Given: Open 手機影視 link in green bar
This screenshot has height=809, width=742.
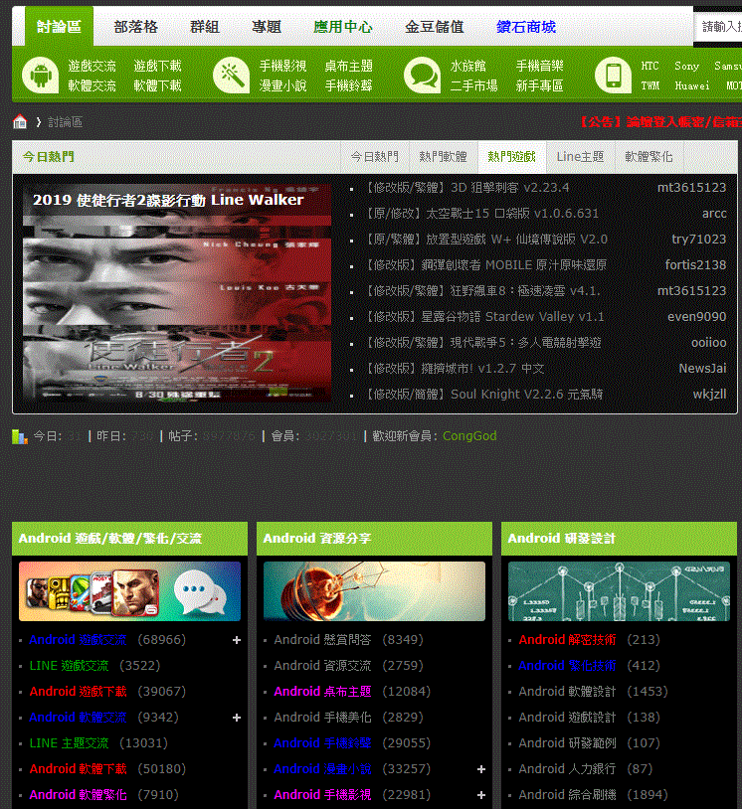Looking at the screenshot, I should (282, 66).
